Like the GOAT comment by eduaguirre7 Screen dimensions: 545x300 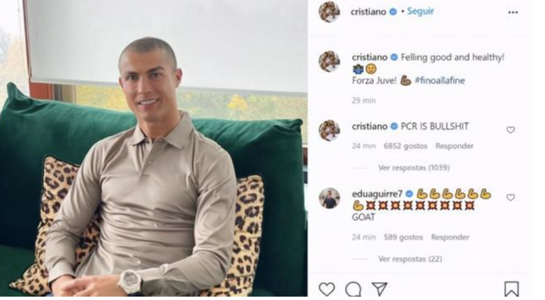click(510, 197)
